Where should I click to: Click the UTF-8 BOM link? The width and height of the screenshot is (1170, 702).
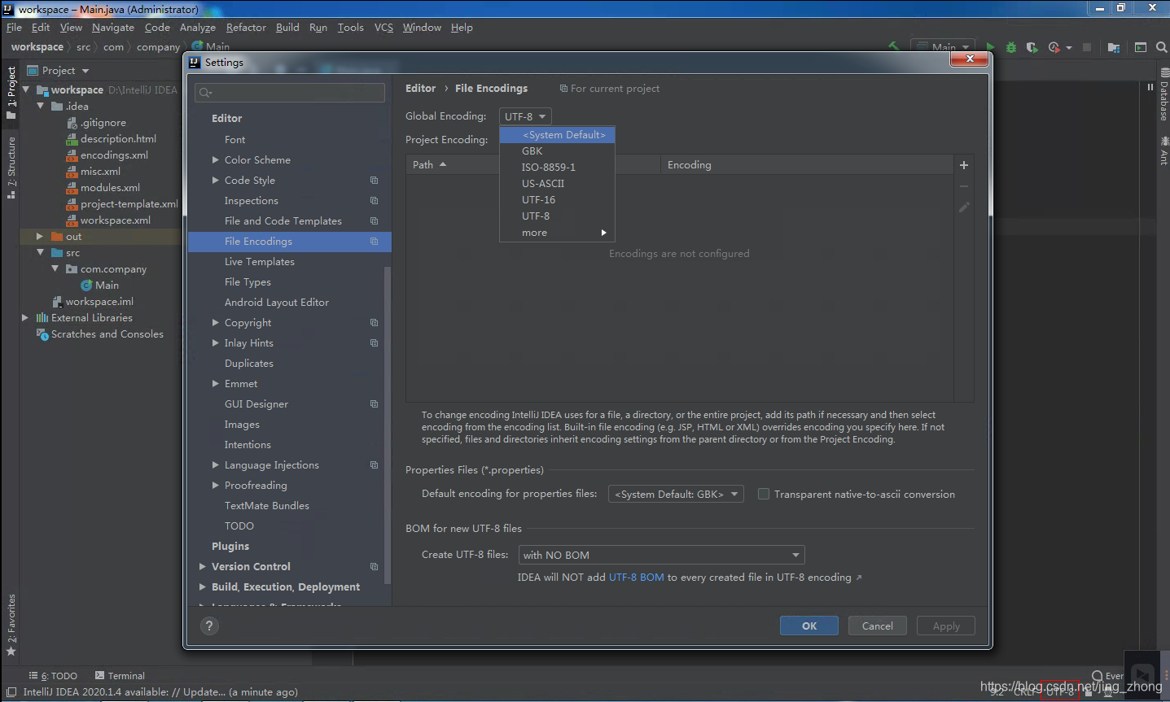(x=637, y=578)
